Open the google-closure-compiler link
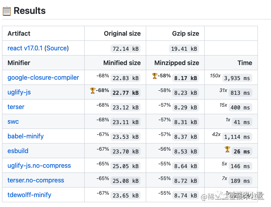This screenshot has height=207, width=271. tap(43, 77)
